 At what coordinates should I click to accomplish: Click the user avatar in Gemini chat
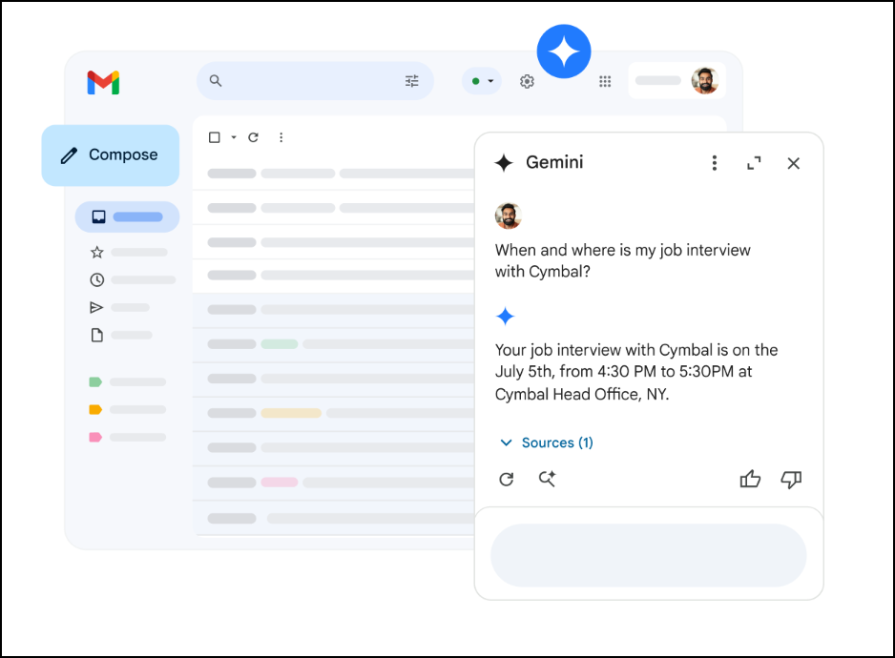pos(508,216)
